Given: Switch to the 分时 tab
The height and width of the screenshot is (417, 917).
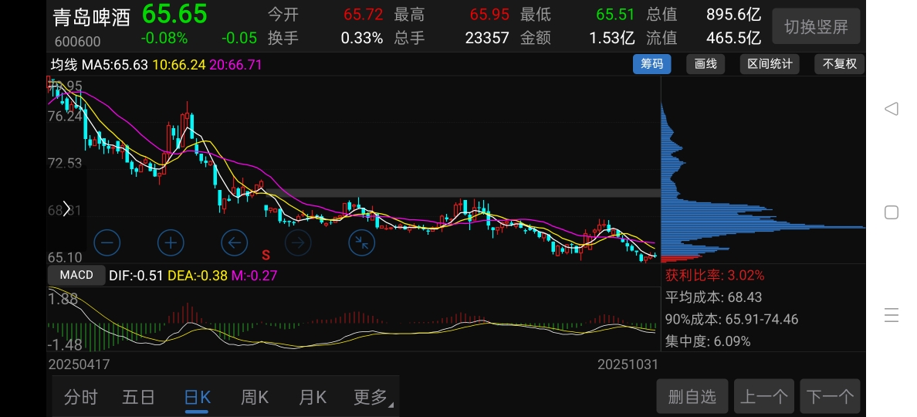Looking at the screenshot, I should coord(81,397).
